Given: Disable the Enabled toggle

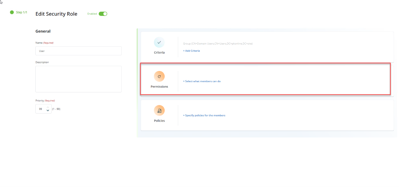Looking at the screenshot, I should point(103,13).
